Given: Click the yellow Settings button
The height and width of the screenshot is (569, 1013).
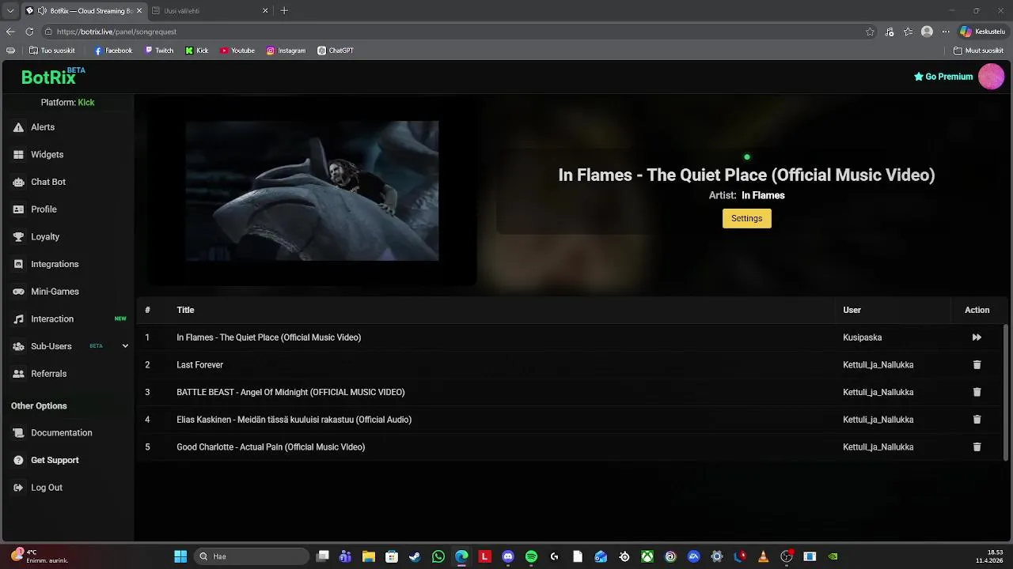Looking at the screenshot, I should [x=746, y=218].
